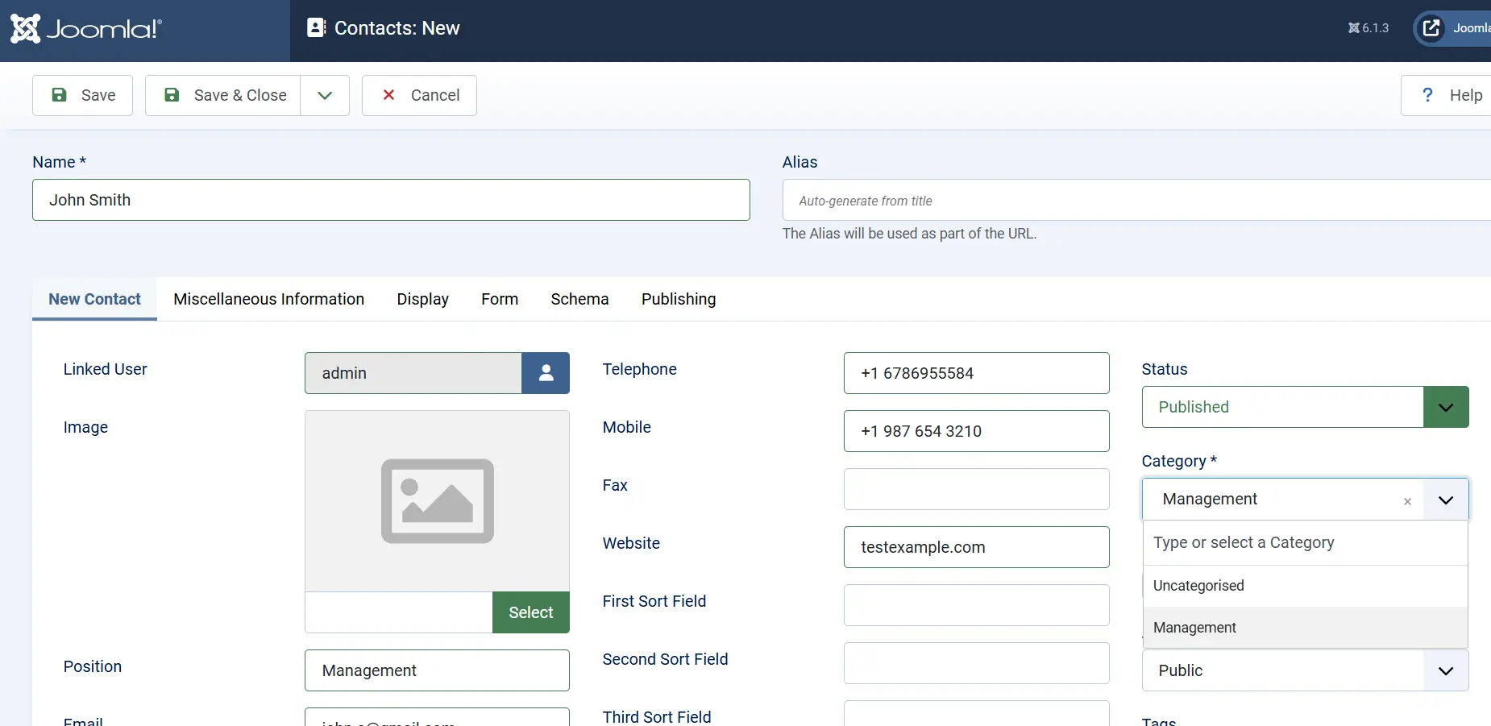Toggle the Category dropdown chevron
This screenshot has width=1491, height=726.
[x=1446, y=500]
